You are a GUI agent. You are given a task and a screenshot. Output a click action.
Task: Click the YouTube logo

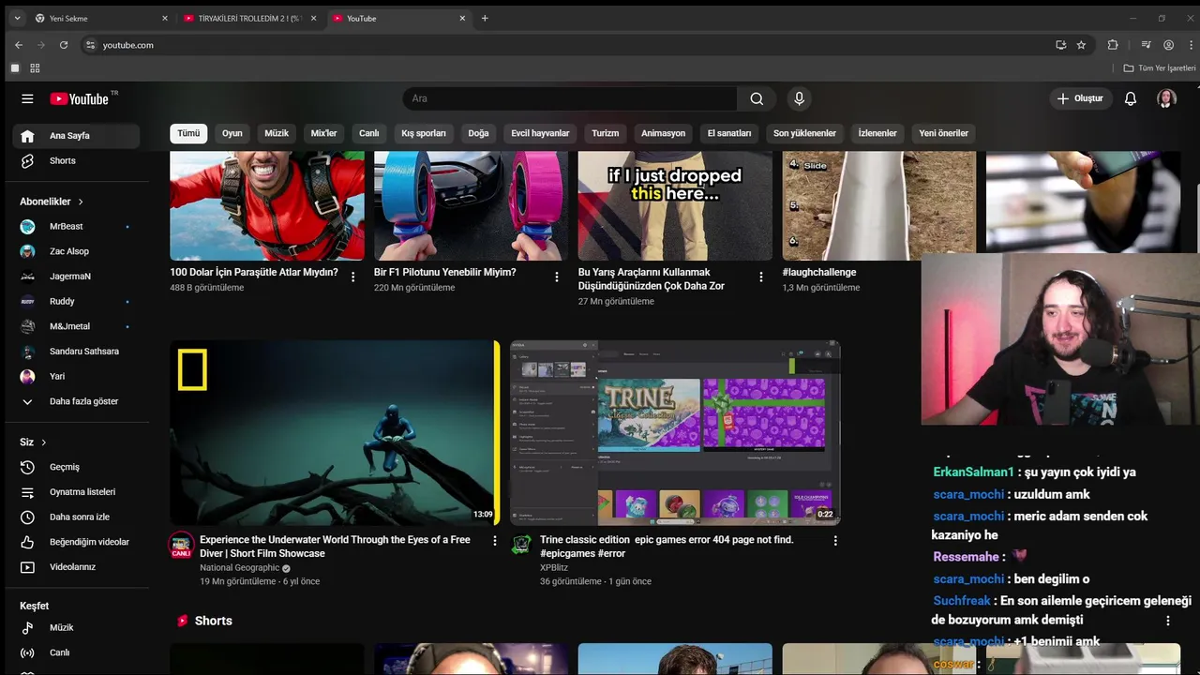tap(80, 98)
